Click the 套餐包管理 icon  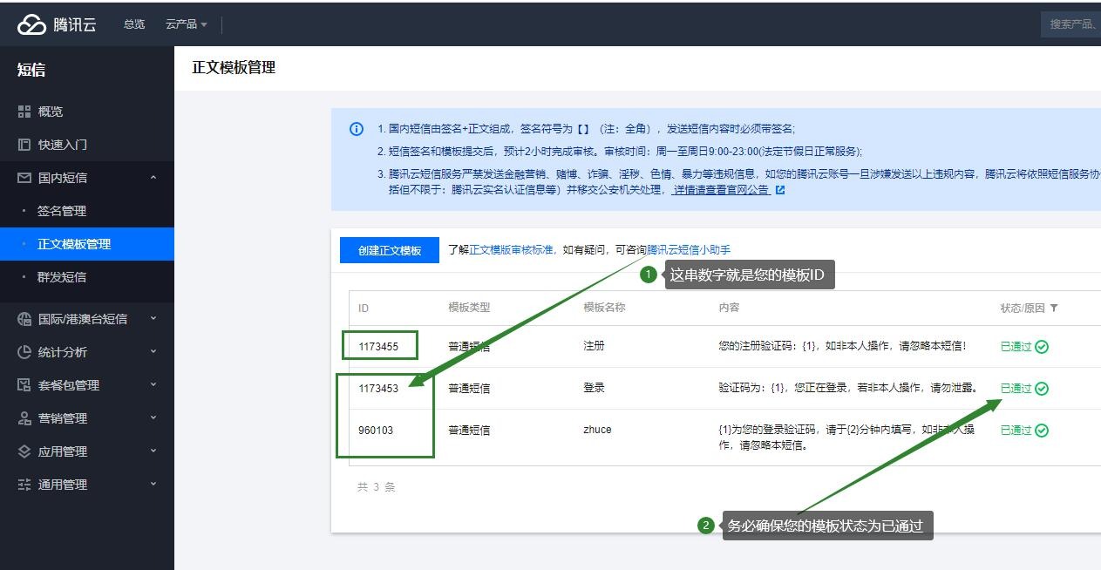pyautogui.click(x=24, y=385)
